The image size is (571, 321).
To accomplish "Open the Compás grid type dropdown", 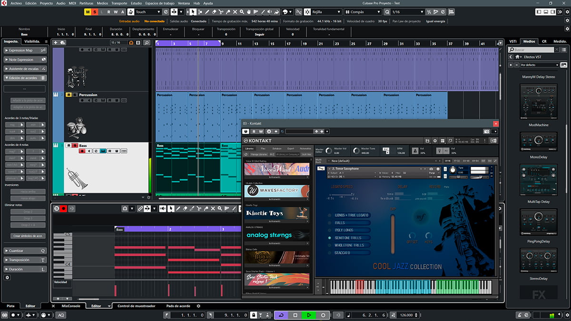I will pos(363,12).
